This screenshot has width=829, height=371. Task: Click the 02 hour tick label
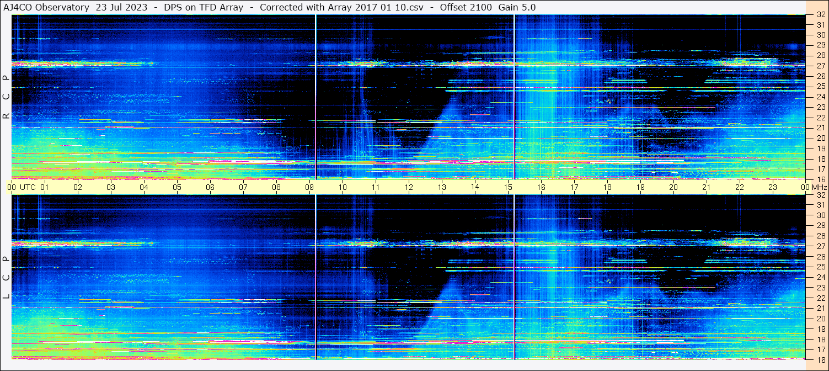coord(78,187)
